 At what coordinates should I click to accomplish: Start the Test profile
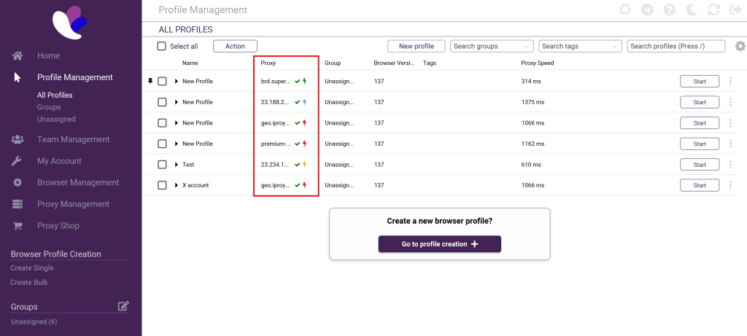[x=699, y=165]
